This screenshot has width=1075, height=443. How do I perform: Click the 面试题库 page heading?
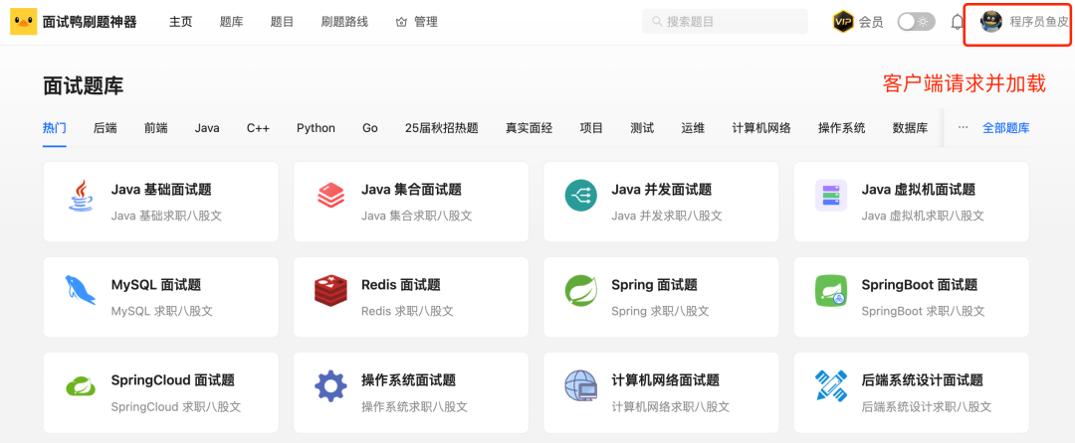point(83,86)
